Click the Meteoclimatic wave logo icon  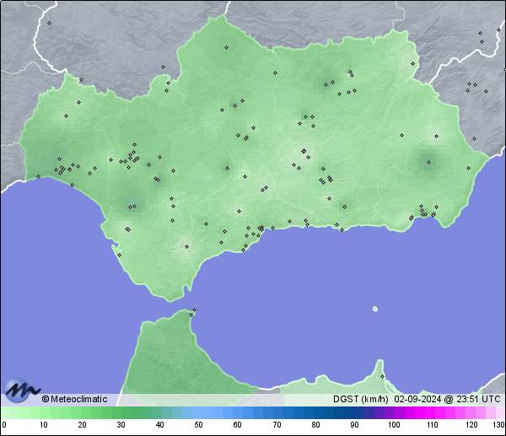pyautogui.click(x=22, y=390)
